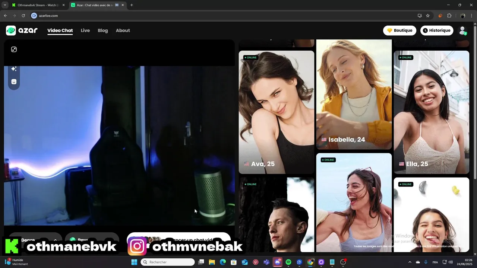
Task: Shrink the video panel with the collapse icon
Action: coord(14,50)
